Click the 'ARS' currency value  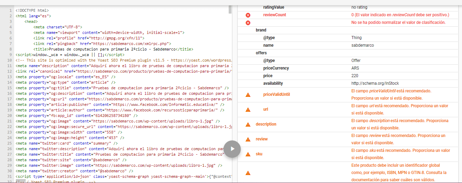click(355, 68)
